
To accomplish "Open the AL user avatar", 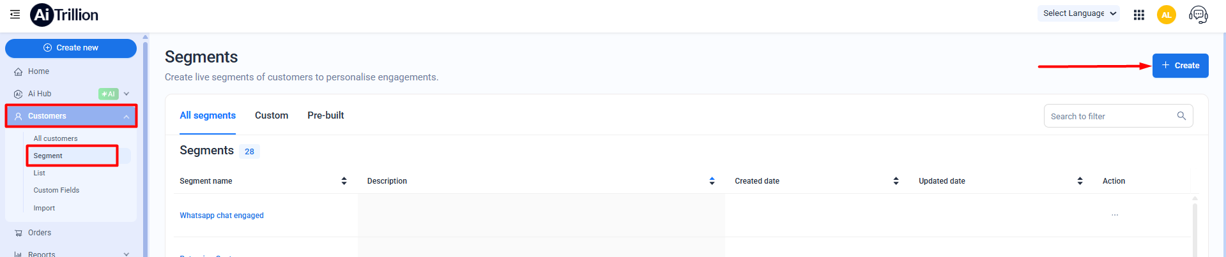I will (x=1166, y=15).
